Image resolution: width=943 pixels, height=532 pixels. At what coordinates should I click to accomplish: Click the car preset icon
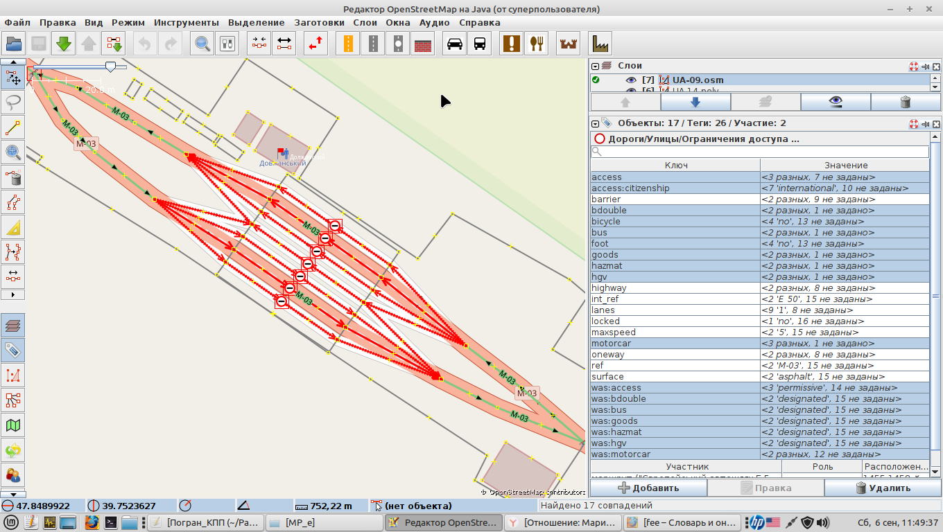tap(455, 44)
